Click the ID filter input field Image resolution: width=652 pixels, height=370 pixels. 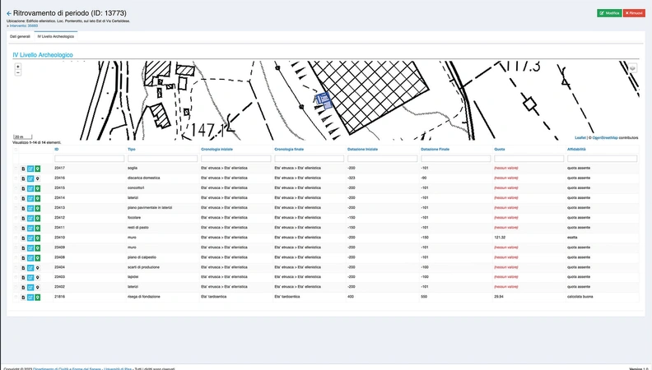(87, 159)
